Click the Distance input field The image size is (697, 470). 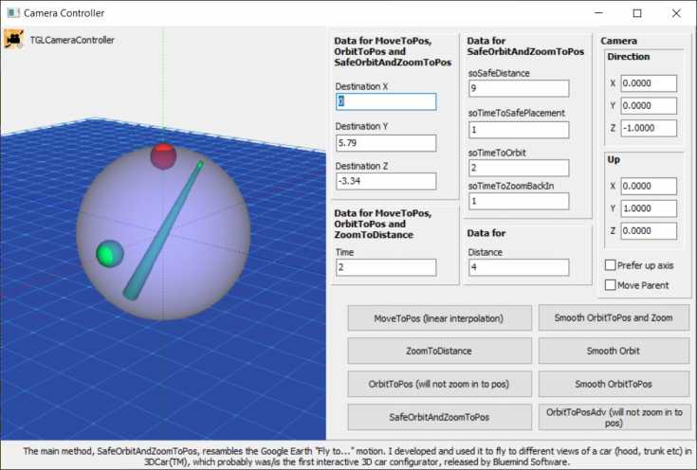tap(518, 268)
